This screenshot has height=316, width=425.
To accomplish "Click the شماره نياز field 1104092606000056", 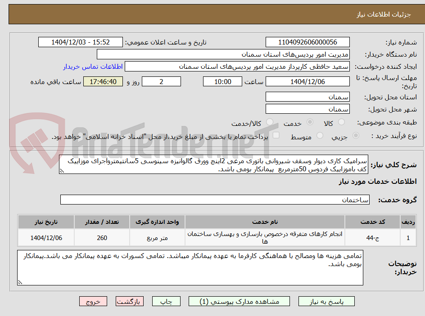I will pyautogui.click(x=307, y=42).
